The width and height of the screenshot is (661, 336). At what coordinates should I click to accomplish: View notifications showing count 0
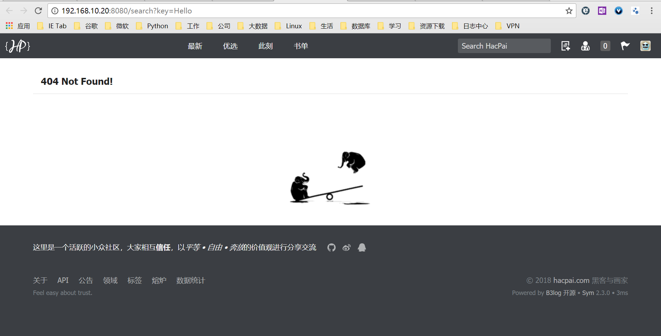click(x=605, y=46)
